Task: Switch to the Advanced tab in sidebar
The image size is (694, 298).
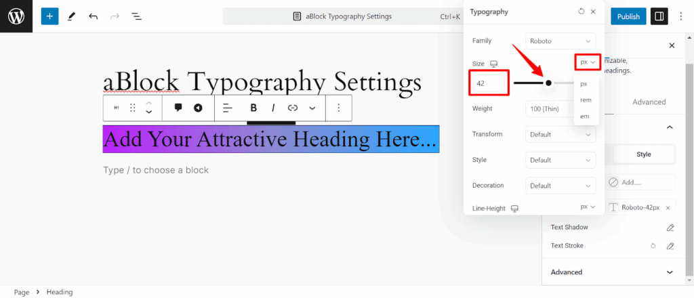Action: 649,102
